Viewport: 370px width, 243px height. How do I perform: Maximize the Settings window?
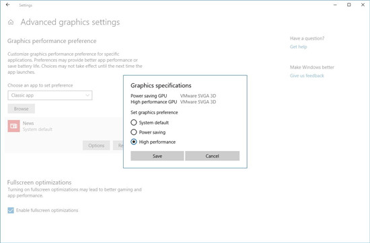(349, 5)
